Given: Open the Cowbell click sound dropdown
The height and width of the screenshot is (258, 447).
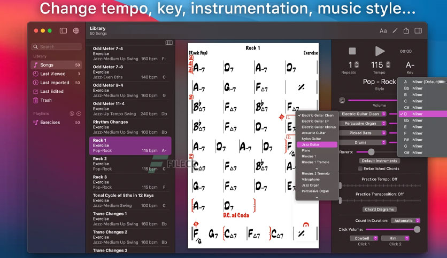Looking at the screenshot, I should [364, 238].
